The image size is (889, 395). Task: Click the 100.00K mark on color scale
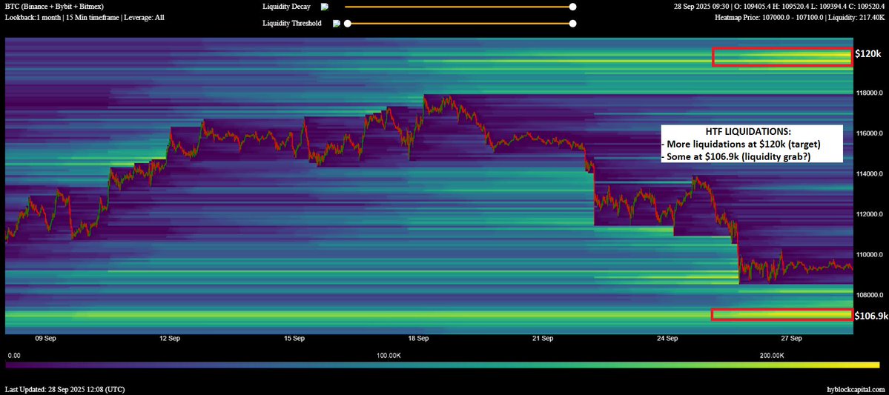coord(389,356)
